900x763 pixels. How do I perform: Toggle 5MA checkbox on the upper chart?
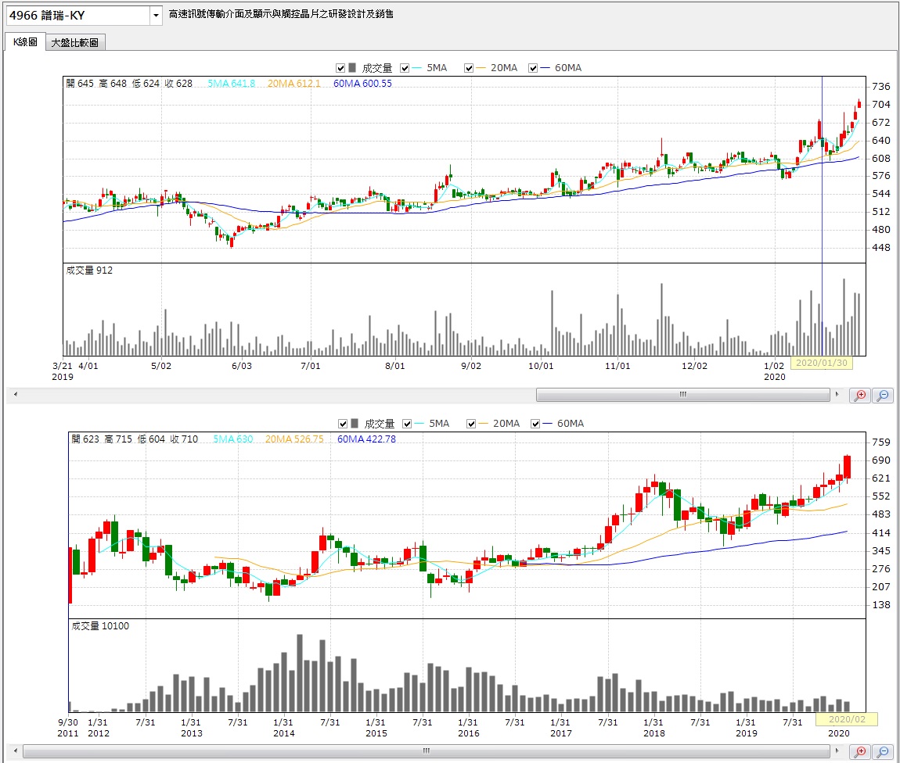tap(405, 68)
